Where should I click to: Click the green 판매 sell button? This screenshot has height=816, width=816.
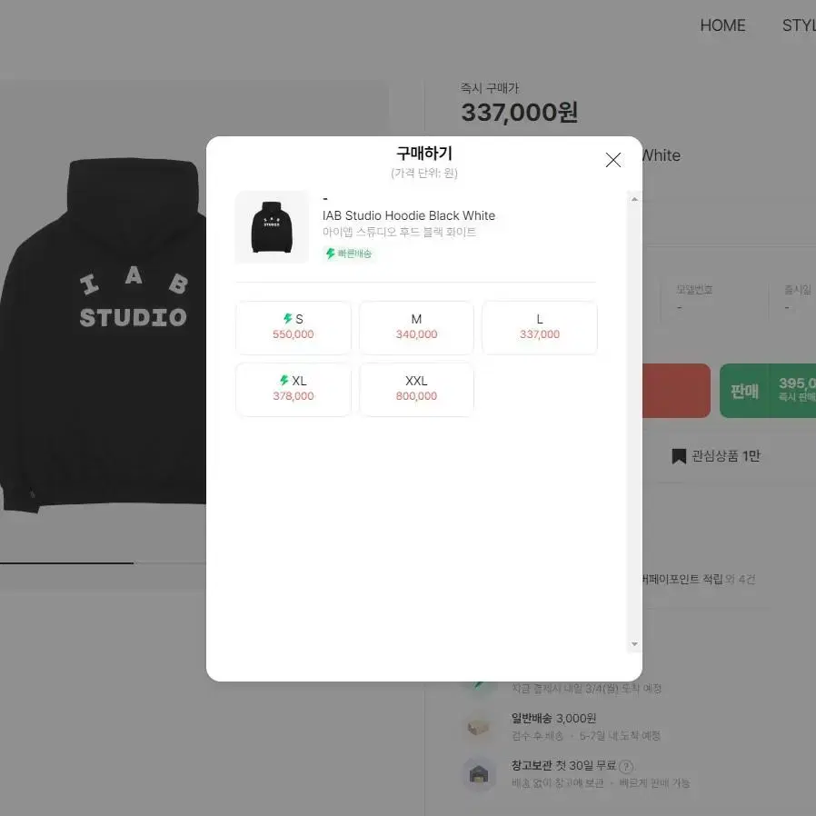pos(768,391)
